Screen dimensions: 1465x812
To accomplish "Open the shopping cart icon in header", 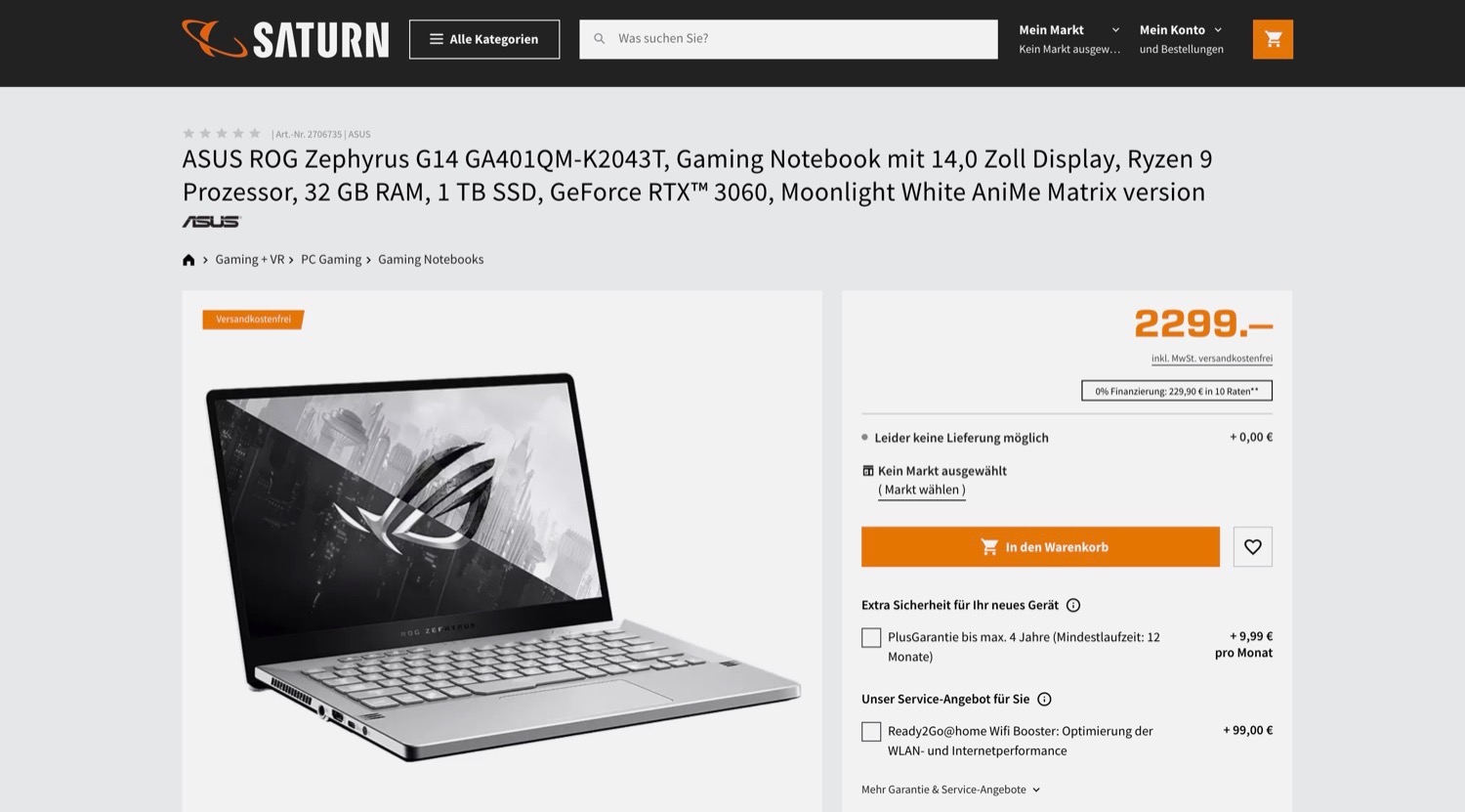I will click(x=1273, y=39).
